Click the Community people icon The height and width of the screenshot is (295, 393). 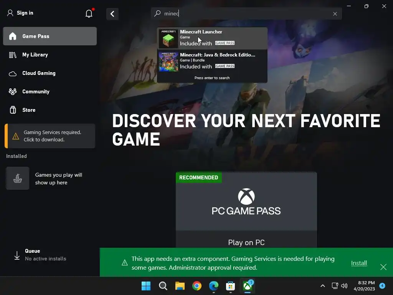[x=13, y=91]
